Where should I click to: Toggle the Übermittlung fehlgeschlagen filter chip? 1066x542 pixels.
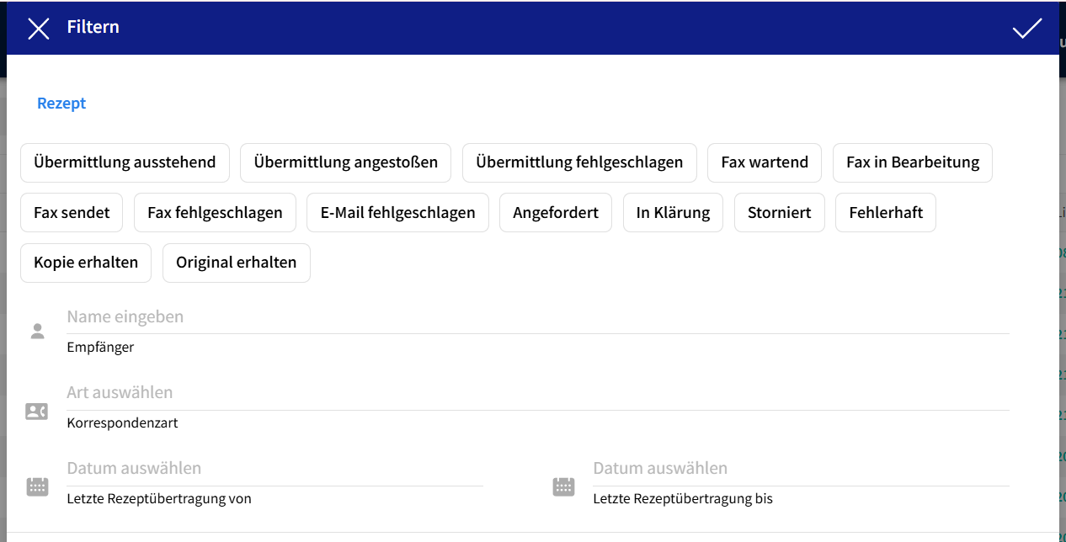(x=579, y=162)
